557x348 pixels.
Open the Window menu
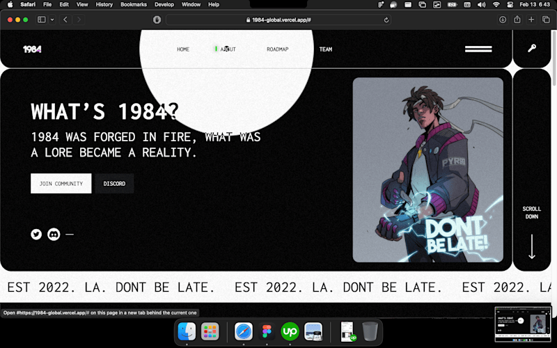click(191, 5)
